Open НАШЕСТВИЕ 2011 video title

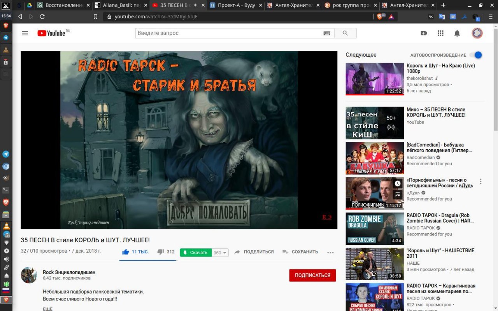click(x=440, y=253)
